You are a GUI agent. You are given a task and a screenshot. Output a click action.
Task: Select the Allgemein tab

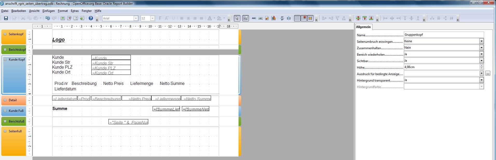(x=363, y=27)
